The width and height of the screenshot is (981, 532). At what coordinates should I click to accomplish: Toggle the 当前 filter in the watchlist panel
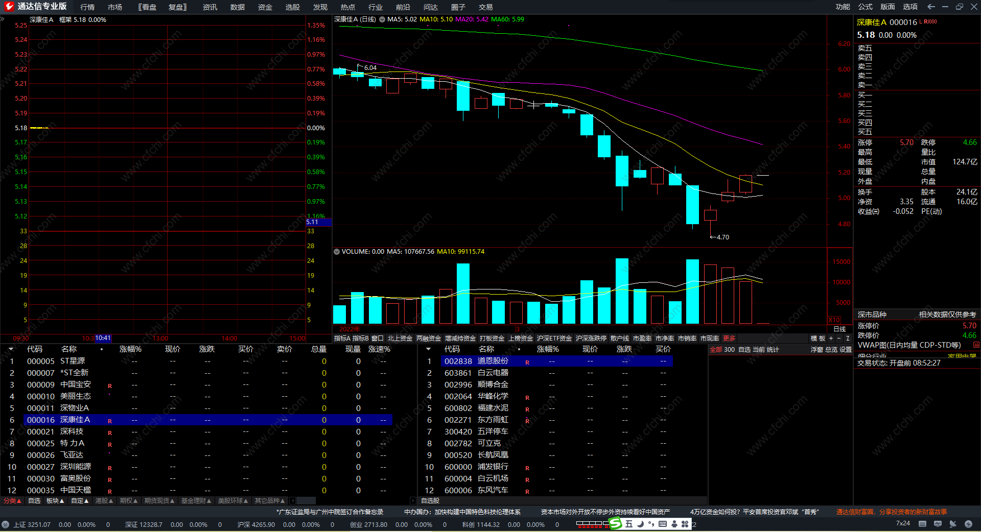pyautogui.click(x=759, y=350)
